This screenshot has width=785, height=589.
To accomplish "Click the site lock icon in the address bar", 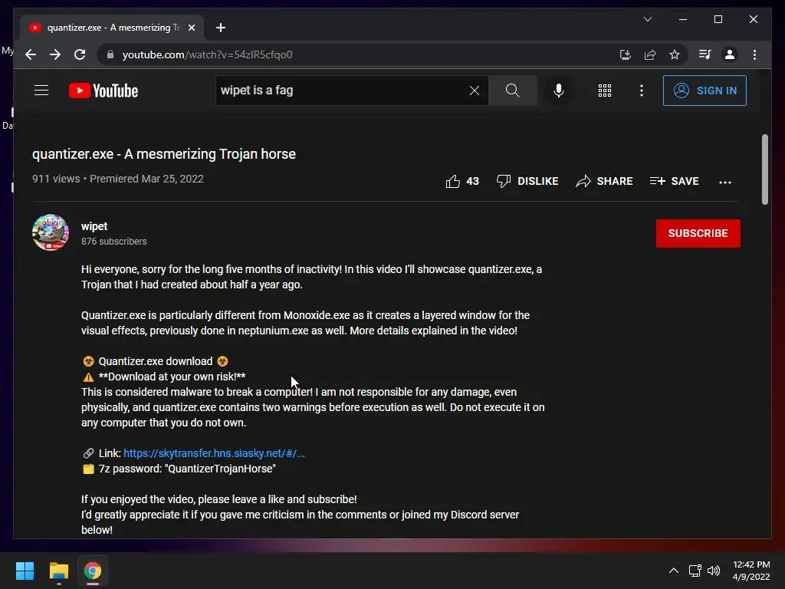I will click(110, 54).
